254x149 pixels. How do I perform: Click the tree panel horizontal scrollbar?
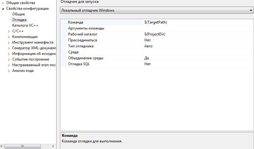click(x=28, y=146)
